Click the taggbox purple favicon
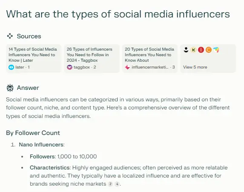Image resolution: width=244 pixels, height=192 pixels. pyautogui.click(x=69, y=67)
